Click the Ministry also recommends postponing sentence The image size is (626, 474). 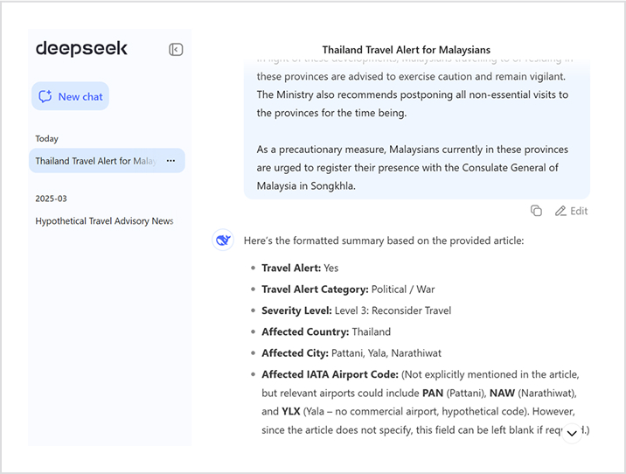[x=413, y=104]
